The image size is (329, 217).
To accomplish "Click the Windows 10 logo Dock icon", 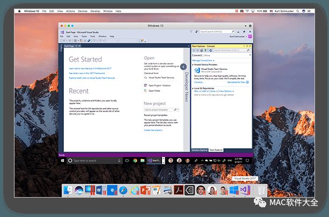I will click(234, 190).
